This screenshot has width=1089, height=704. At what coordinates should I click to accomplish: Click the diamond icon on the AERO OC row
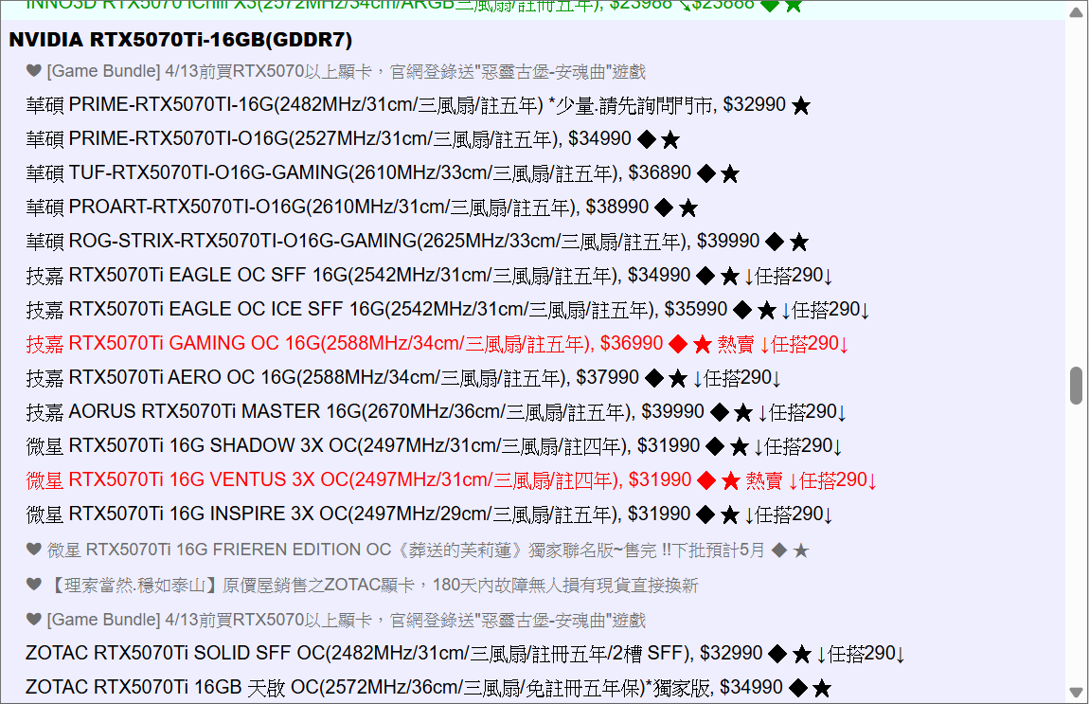(654, 378)
